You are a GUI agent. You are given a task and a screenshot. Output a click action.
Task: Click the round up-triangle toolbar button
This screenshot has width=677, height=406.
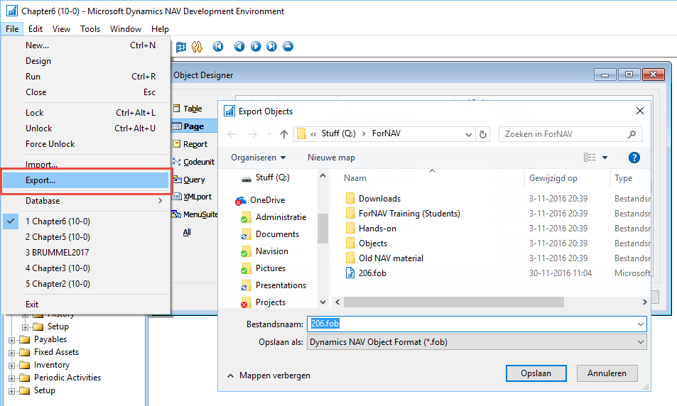click(288, 46)
